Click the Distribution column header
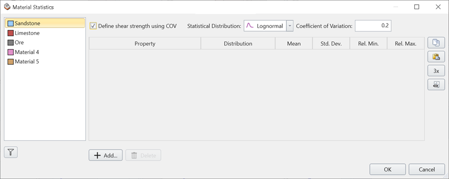449x179 pixels. click(x=238, y=44)
